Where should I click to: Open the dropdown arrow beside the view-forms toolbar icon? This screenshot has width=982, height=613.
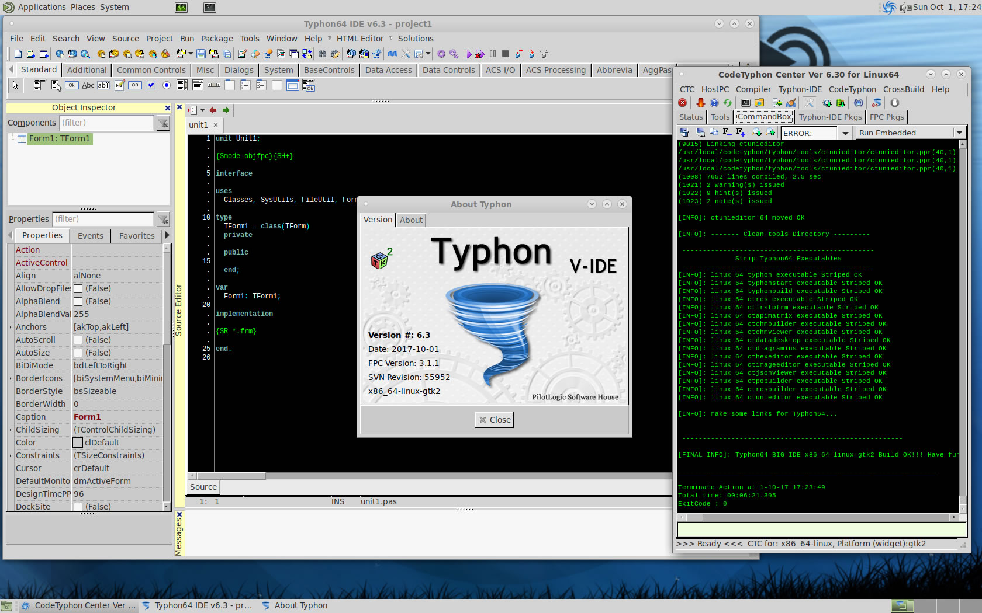tap(191, 54)
